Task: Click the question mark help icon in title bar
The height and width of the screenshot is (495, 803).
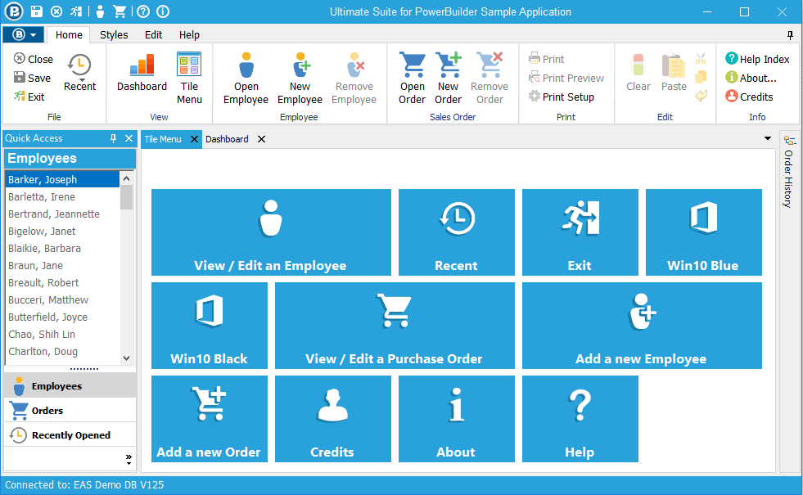Action: 143,11
